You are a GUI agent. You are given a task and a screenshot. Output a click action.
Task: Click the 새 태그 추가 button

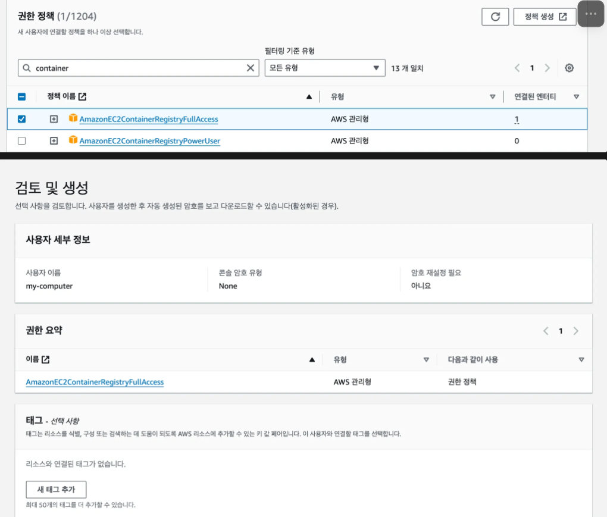click(x=56, y=490)
